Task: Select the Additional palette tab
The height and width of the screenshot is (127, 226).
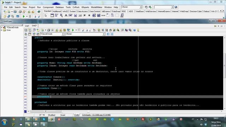Action: [x=57, y=11]
